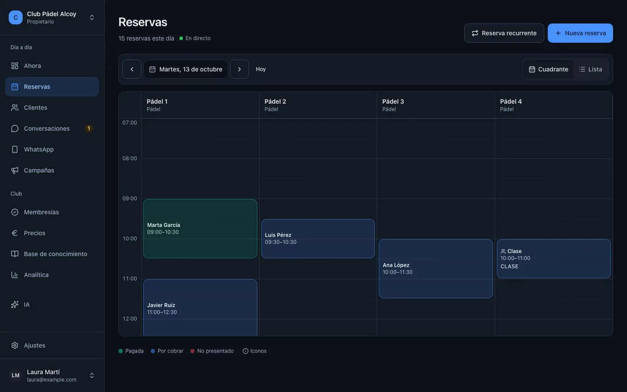Expand the Laura Martí account chevron
This screenshot has width=627, height=392.
(x=92, y=375)
